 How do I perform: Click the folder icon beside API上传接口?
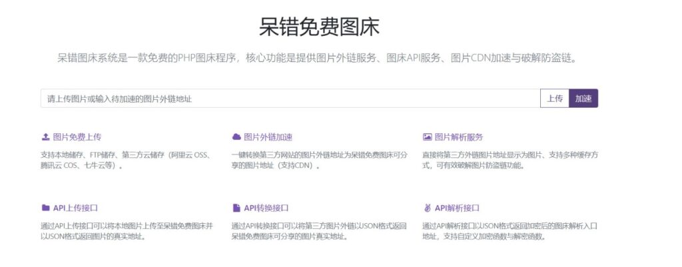point(45,208)
